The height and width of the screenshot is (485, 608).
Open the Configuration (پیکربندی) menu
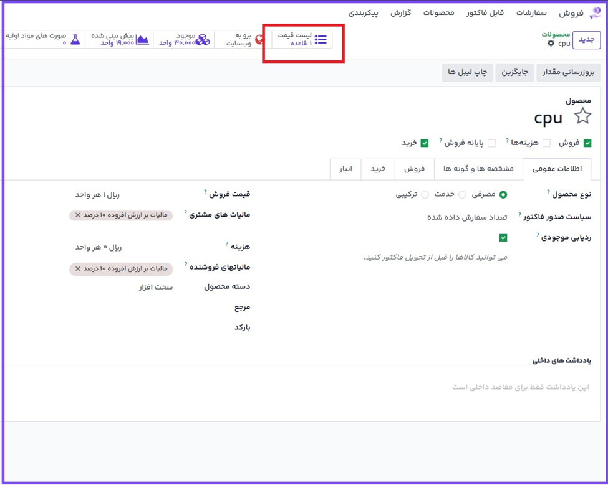coord(363,13)
